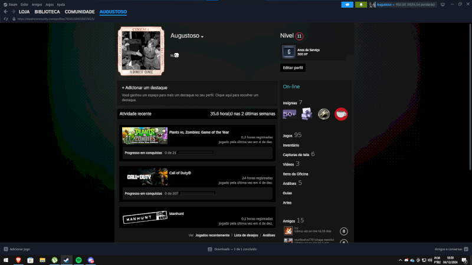The height and width of the screenshot is (265, 472).
Task: Click the Call of Duty achievements progress bar
Action: 198,193
